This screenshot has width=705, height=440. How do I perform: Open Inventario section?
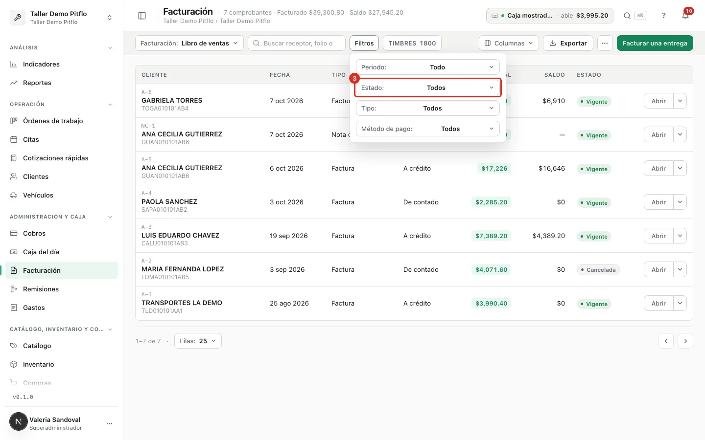[61, 364]
